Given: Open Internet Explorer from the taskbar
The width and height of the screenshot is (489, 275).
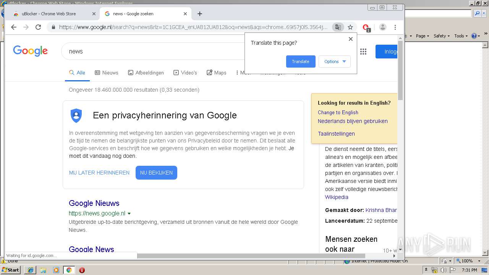Looking at the screenshot, I should [30, 270].
